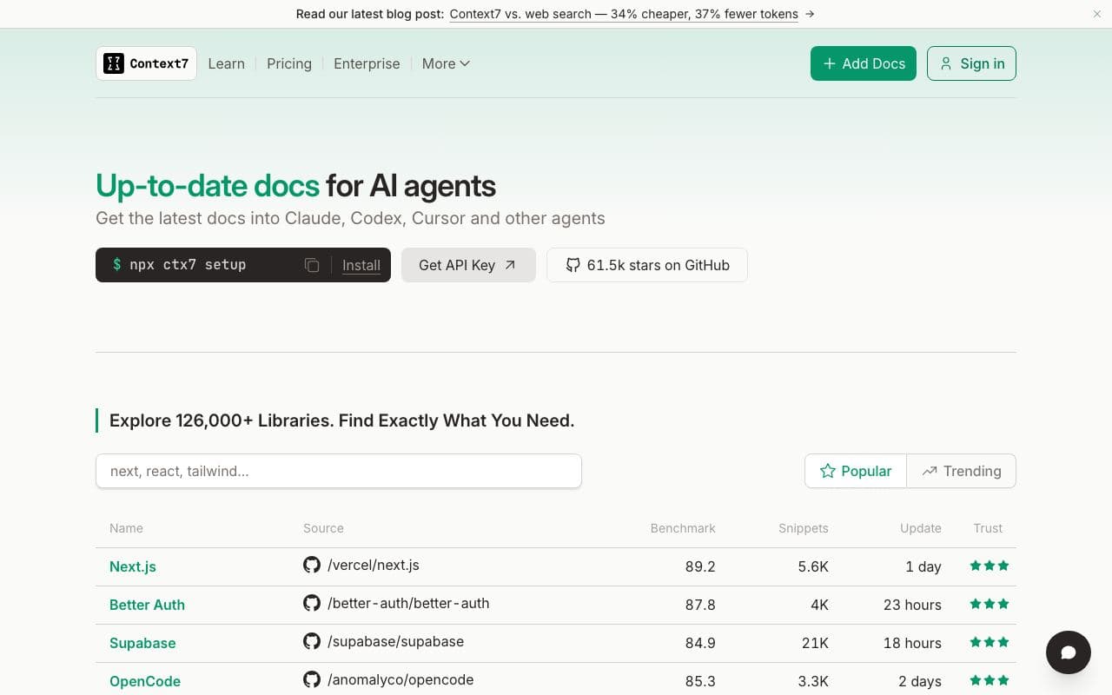This screenshot has height=695, width=1112.
Task: Open the Supabase library
Action: 142,643
